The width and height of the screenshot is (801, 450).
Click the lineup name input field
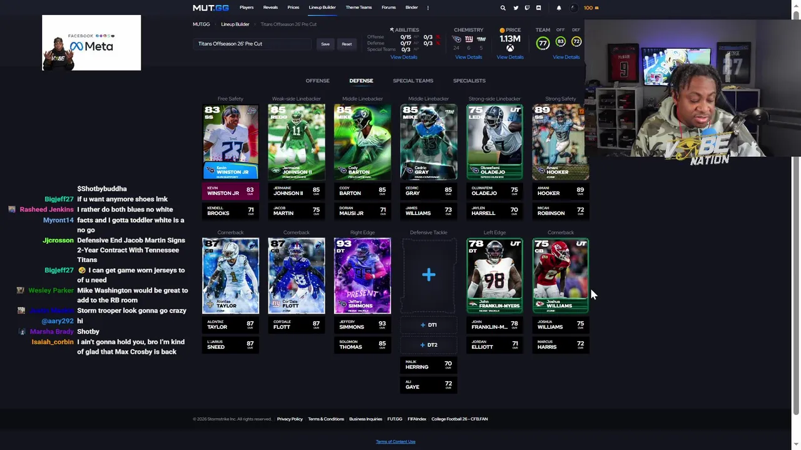click(252, 44)
